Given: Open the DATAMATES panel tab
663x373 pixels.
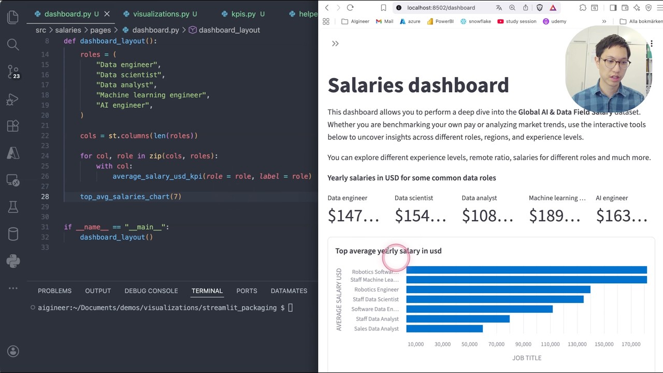Looking at the screenshot, I should point(289,291).
